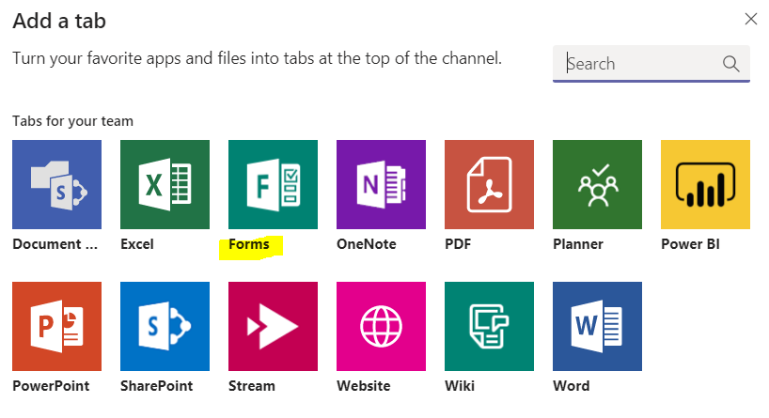The width and height of the screenshot is (769, 418).
Task: Select the Wiki app tile
Action: click(x=489, y=326)
